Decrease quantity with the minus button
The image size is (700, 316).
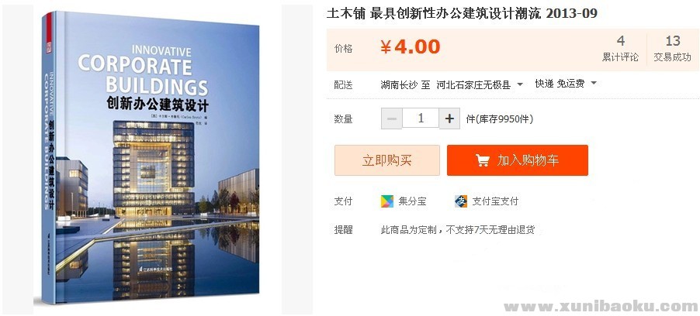(391, 119)
